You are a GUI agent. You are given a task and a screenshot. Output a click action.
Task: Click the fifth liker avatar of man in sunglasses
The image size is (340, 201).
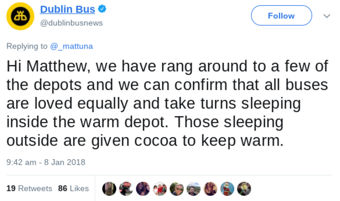[176, 188]
